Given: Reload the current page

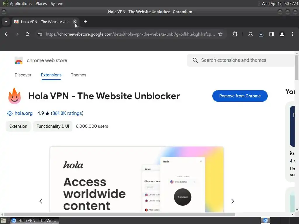Looking at the screenshot, I should point(27,34).
